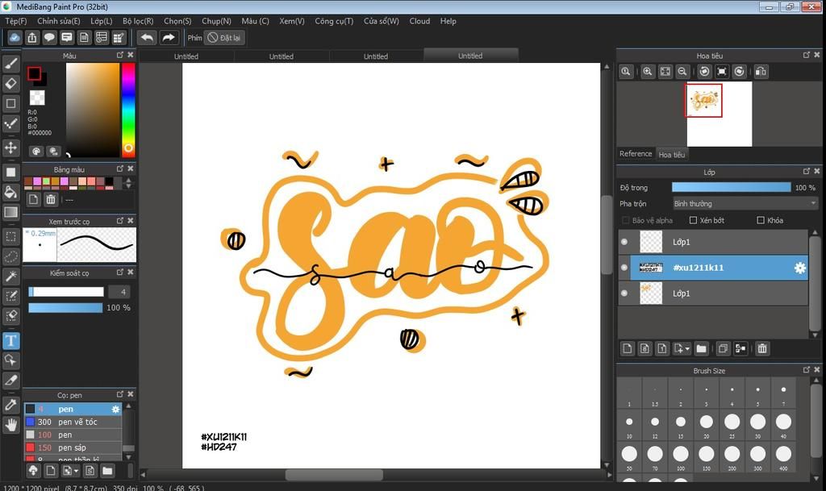826x491 pixels.
Task: Select the Bucket fill tool
Action: coord(11,192)
